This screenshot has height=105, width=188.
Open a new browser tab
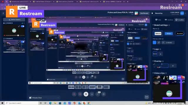click(x=127, y=2)
